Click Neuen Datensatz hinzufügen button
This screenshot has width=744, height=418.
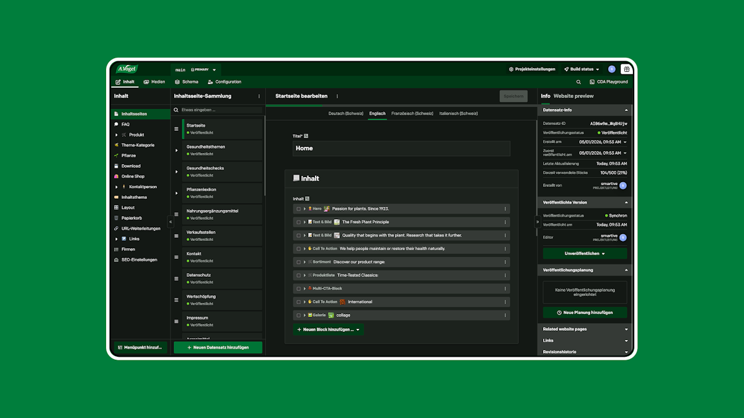218,347
